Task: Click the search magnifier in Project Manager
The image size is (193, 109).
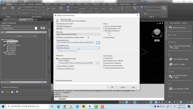Action: (35, 36)
